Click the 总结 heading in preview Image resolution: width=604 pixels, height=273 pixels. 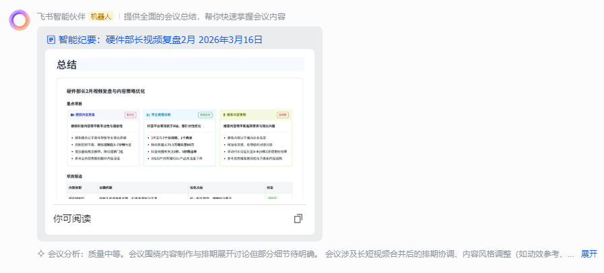click(x=67, y=65)
